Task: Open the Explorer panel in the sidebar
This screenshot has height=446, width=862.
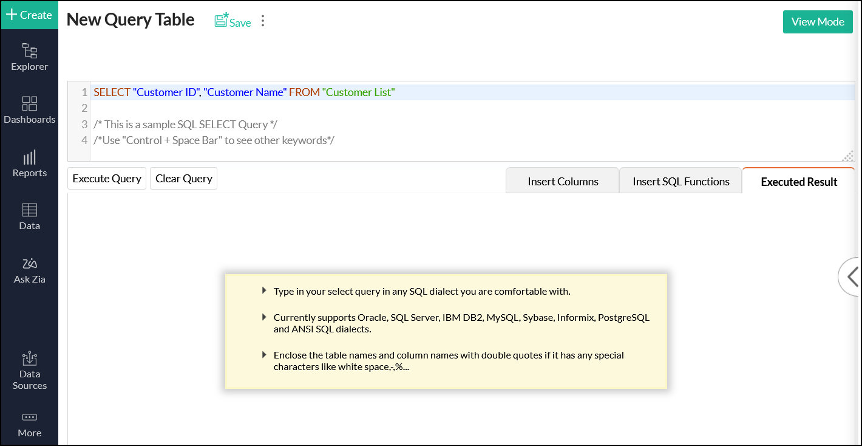Action: coord(29,57)
